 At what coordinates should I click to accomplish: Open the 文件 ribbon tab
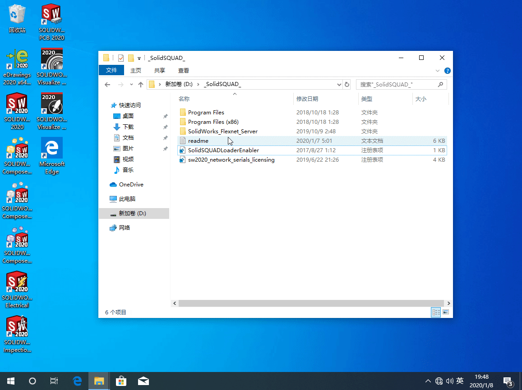pos(111,70)
